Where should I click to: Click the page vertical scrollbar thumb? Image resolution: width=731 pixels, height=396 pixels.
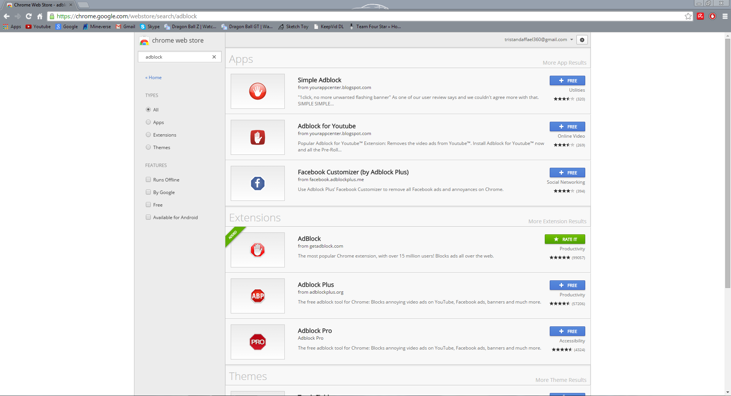728,164
